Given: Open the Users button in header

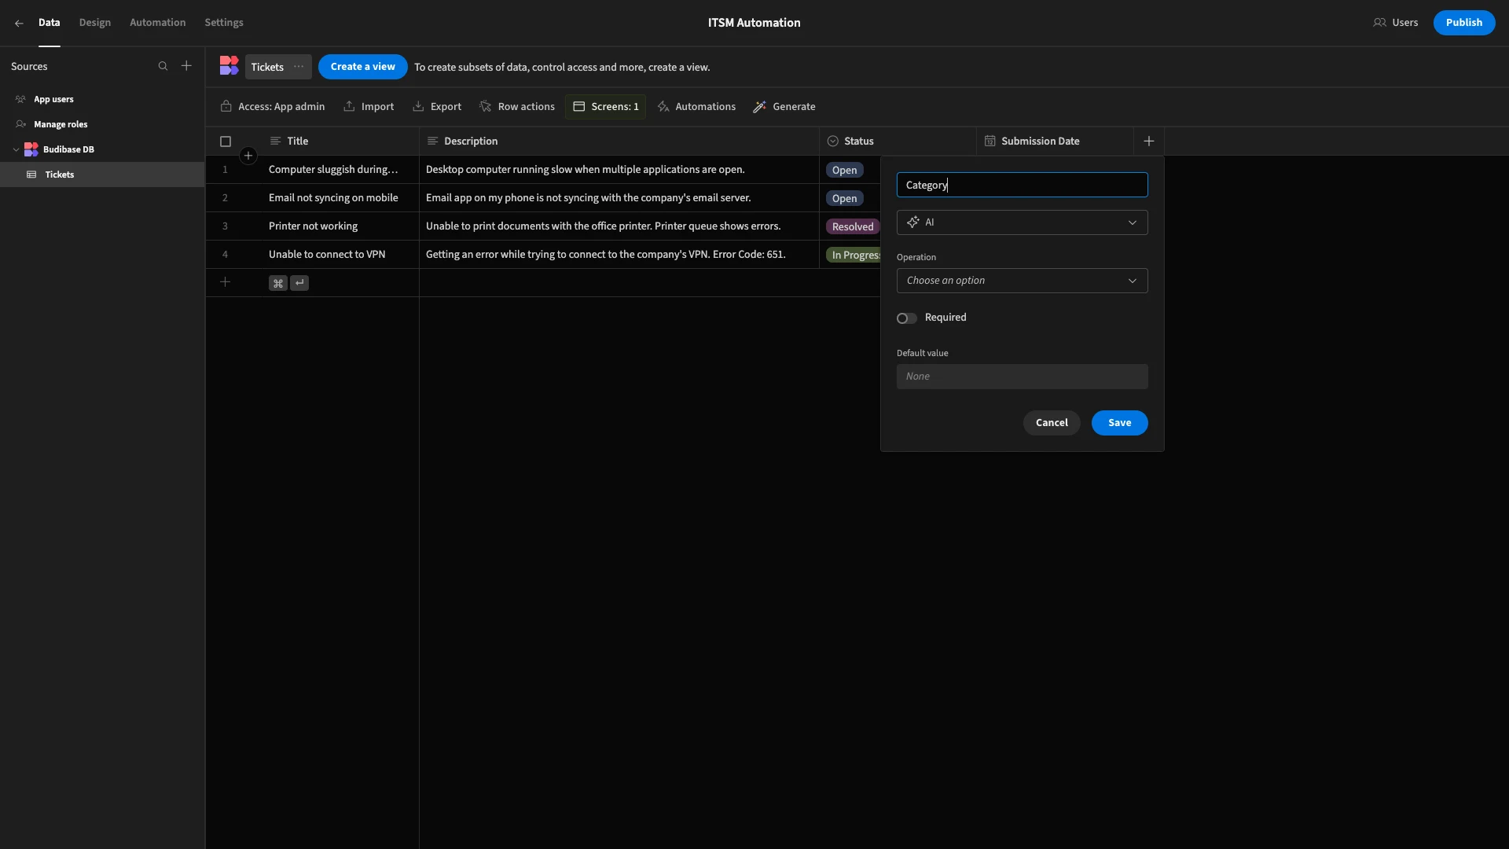Looking at the screenshot, I should (1396, 23).
